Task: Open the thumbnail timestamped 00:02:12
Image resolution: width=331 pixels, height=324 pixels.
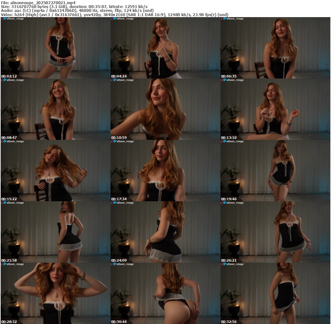Action: pos(55,48)
